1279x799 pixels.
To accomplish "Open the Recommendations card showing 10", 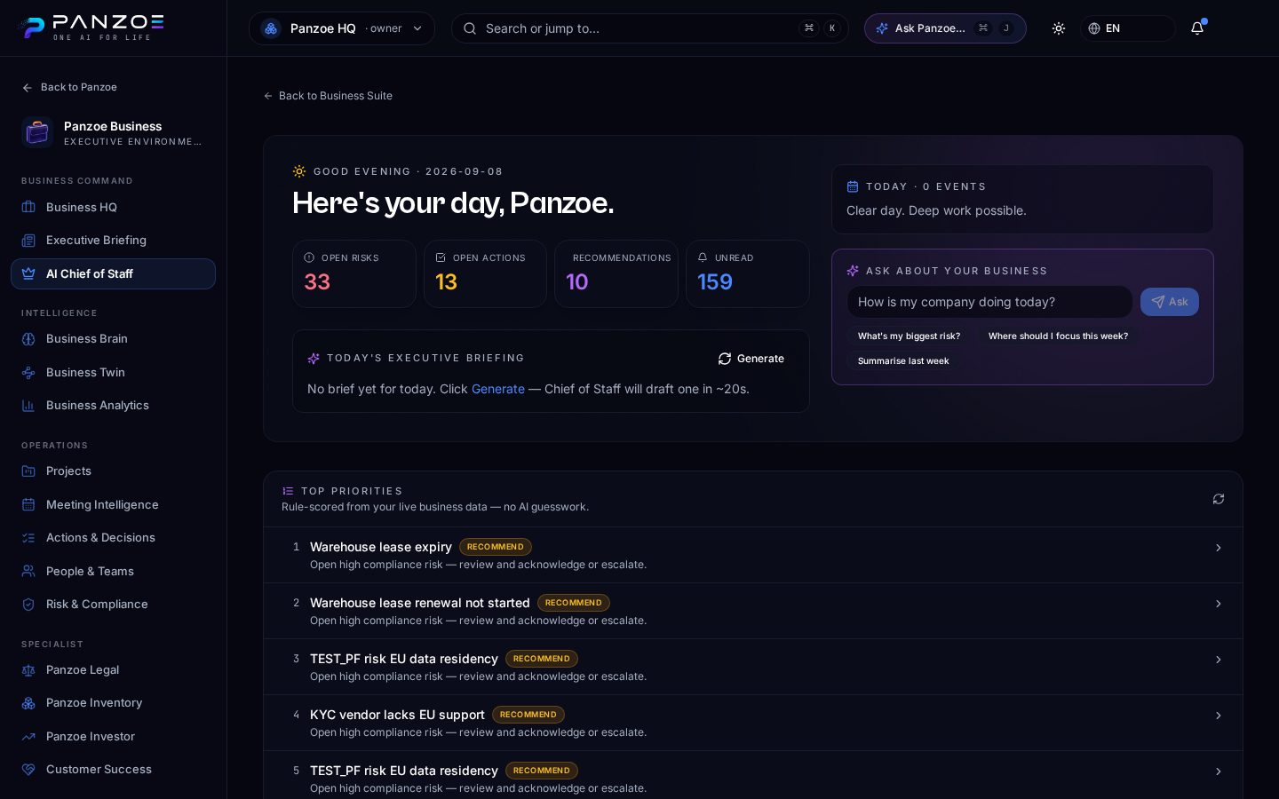I will tap(616, 274).
